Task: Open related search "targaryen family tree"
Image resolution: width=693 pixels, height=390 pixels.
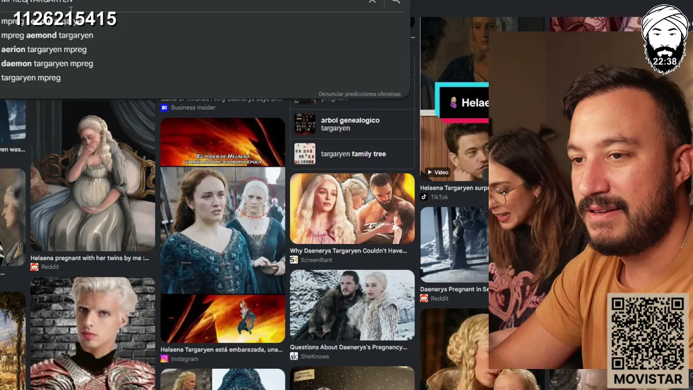Action: (352, 154)
